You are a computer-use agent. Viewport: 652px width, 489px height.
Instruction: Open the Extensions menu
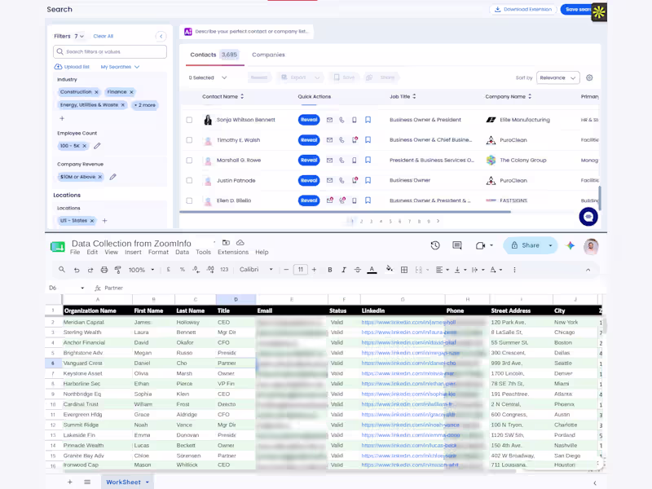(233, 253)
